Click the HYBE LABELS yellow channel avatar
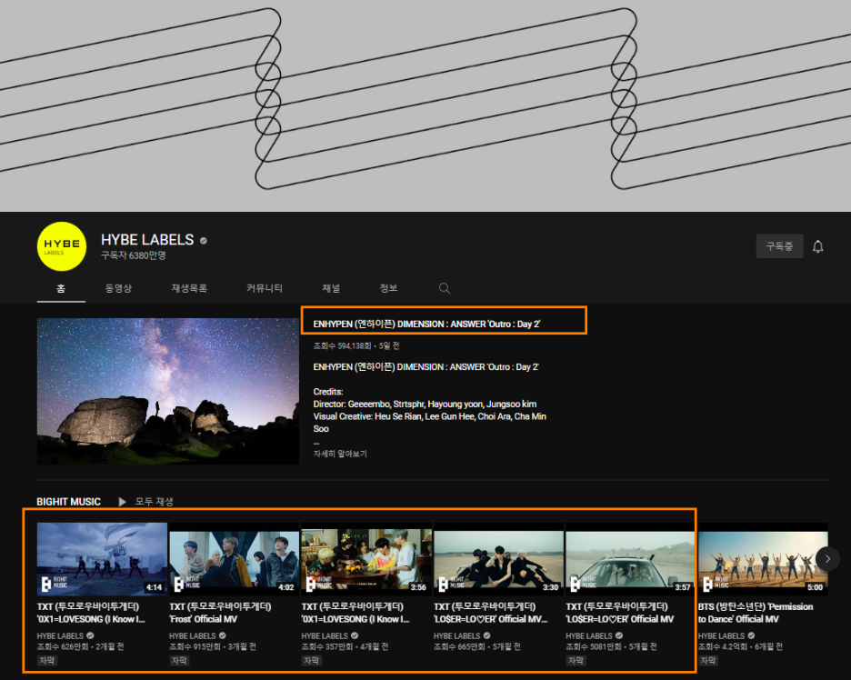 pyautogui.click(x=61, y=246)
